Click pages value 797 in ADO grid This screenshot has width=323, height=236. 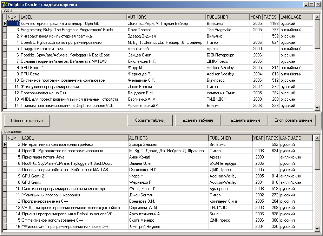[271, 30]
